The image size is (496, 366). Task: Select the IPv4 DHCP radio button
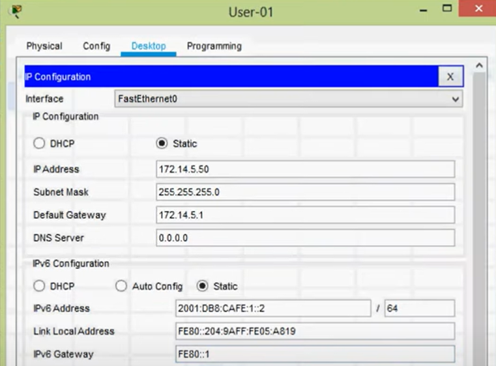point(39,143)
